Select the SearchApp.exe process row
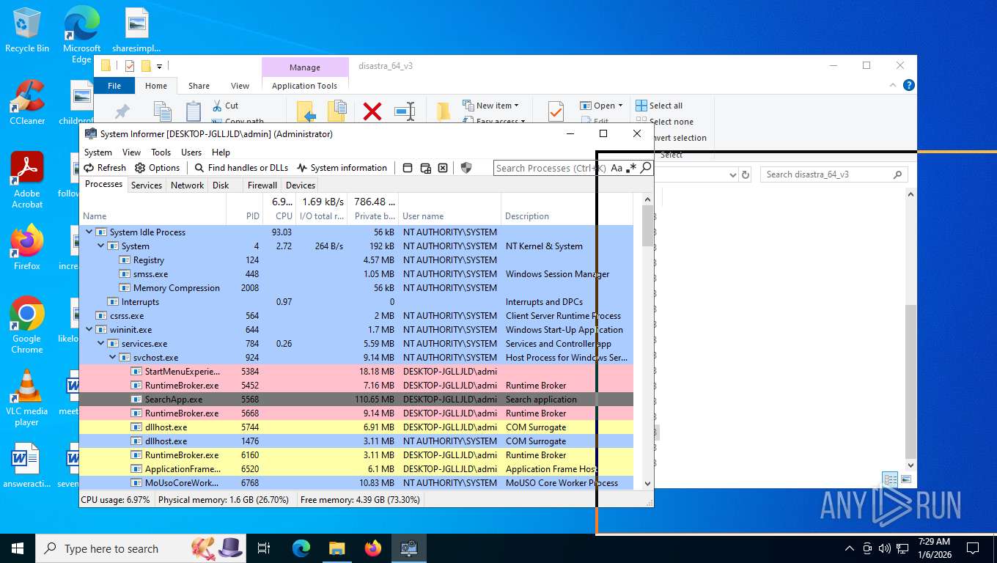Screen dimensions: 997x563 coord(356,400)
